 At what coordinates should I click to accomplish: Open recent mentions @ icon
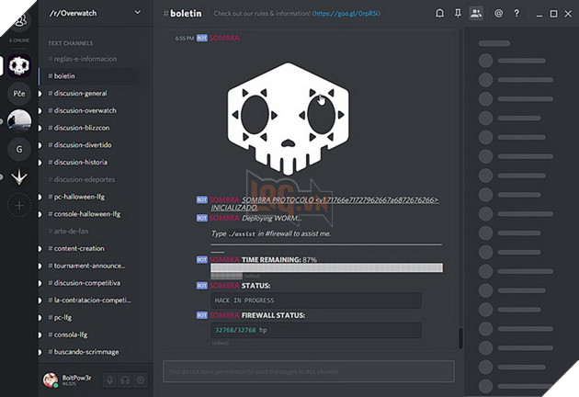pos(498,14)
